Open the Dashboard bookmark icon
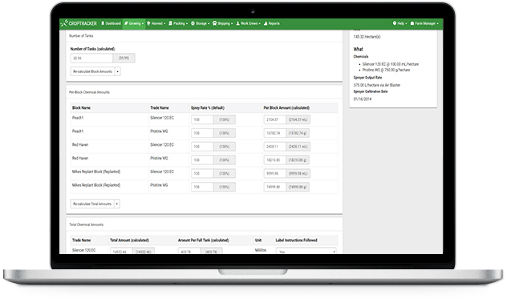This screenshot has height=303, width=507. (103, 23)
